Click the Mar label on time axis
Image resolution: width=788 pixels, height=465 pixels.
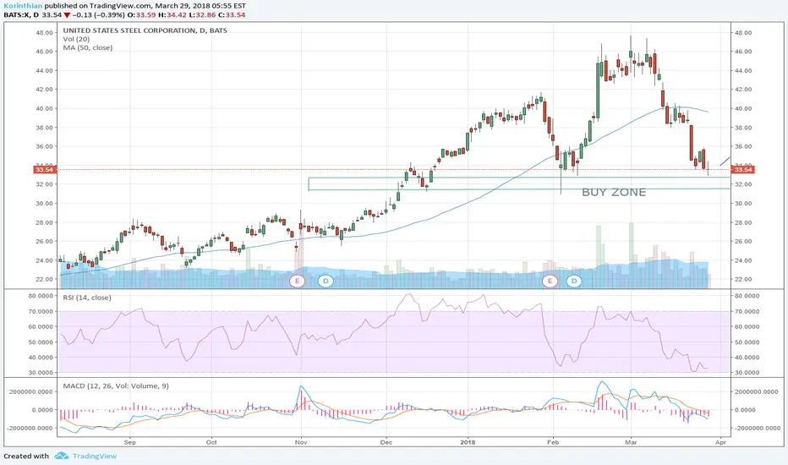630,442
